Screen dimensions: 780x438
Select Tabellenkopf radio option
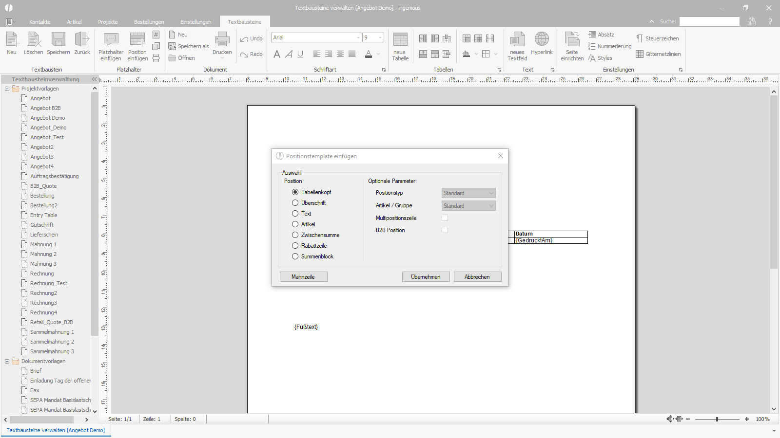pyautogui.click(x=295, y=192)
